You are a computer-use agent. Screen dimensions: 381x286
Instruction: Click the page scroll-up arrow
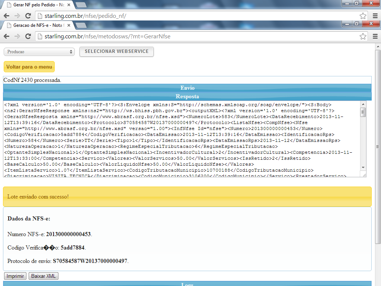(x=378, y=47)
